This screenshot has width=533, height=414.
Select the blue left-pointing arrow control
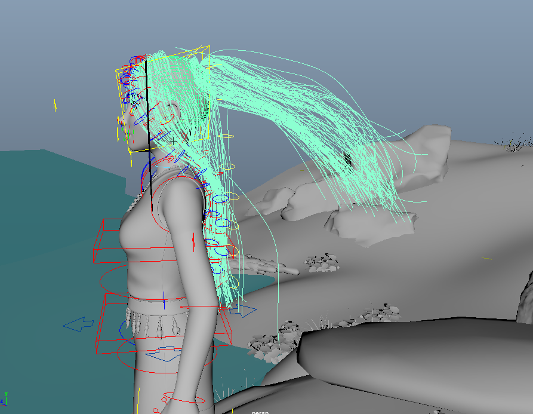[x=79, y=324]
